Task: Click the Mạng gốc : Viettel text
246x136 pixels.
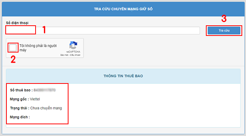Action: point(25,99)
